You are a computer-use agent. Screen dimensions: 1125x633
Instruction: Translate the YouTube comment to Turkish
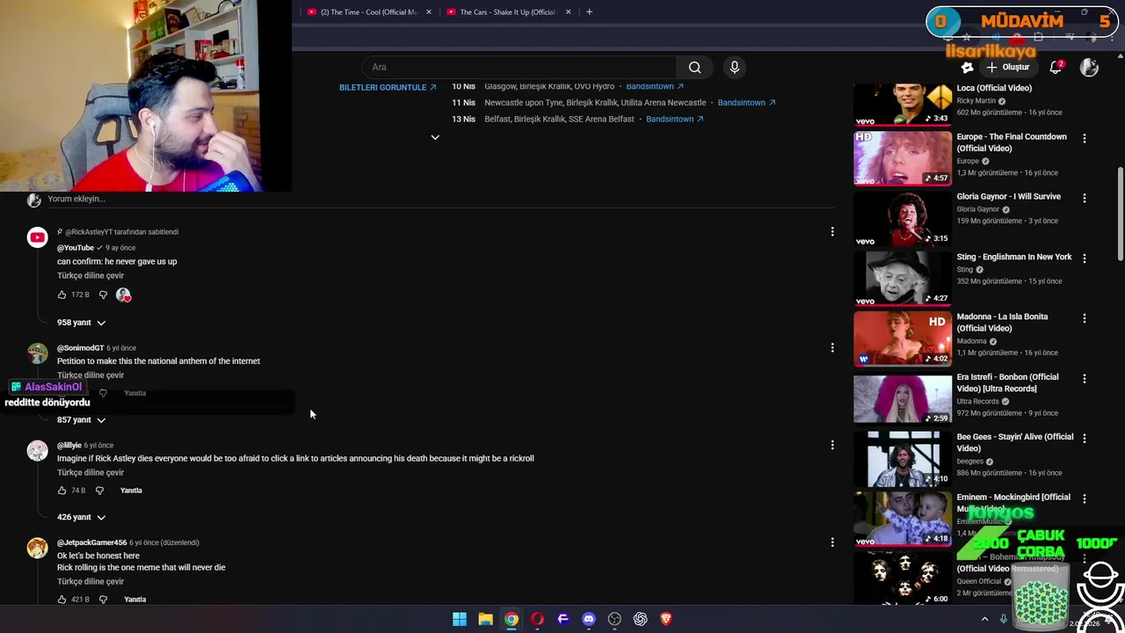[91, 275]
